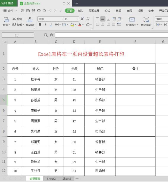Open the 插入 ribbon tab
Viewport: 168px width, 182px height.
(x=80, y=11)
